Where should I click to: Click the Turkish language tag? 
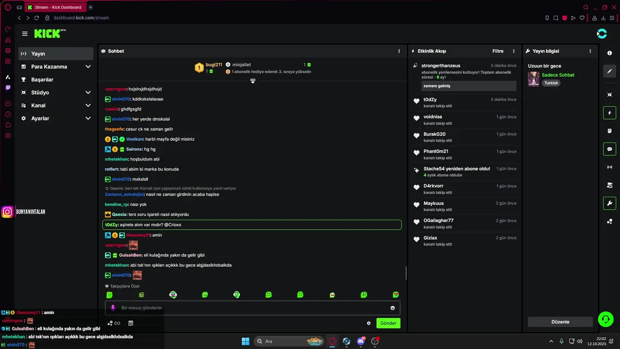[551, 83]
